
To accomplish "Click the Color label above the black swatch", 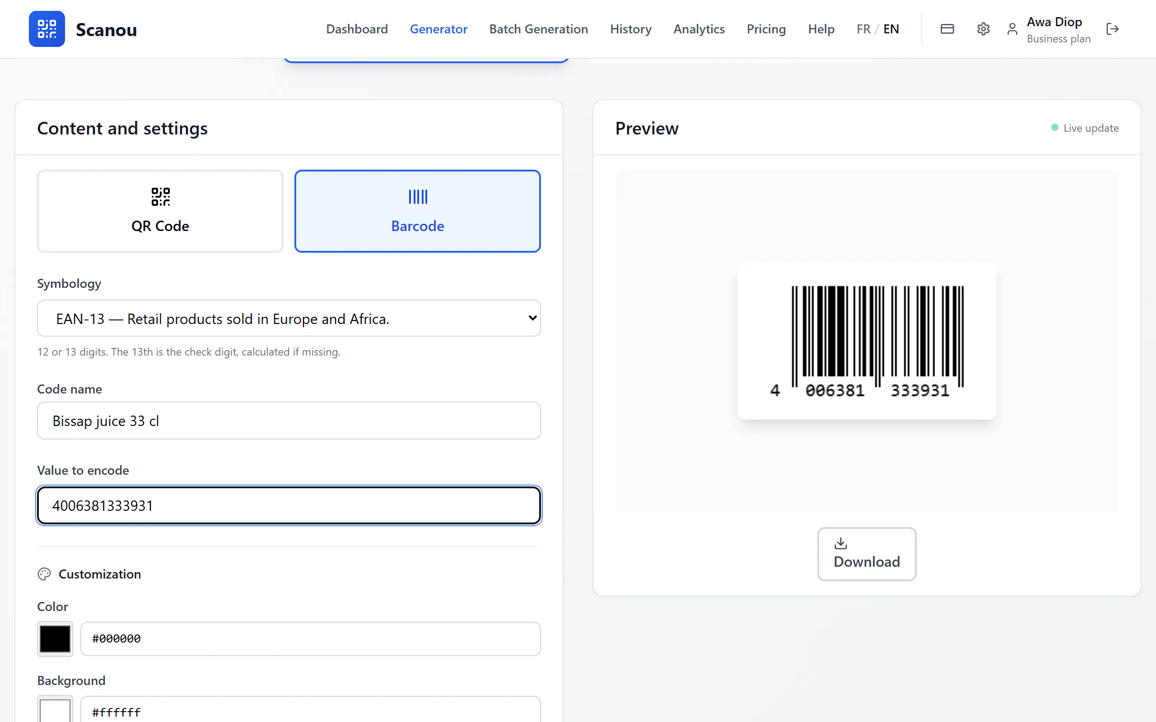I will click(52, 606).
